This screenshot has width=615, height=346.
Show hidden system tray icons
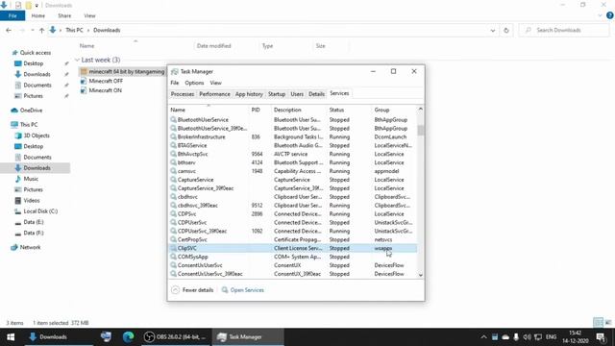coord(483,337)
